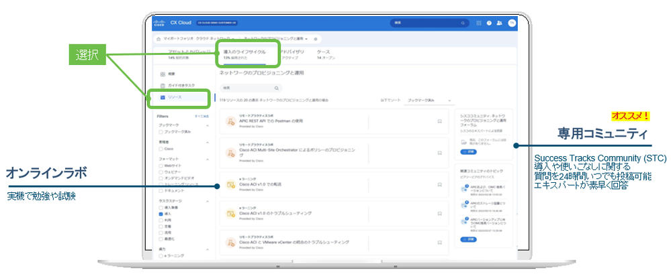Click the e-learning icon of ACI v1.0 での転送
Viewport: 671px width, 274px height.
point(230,184)
